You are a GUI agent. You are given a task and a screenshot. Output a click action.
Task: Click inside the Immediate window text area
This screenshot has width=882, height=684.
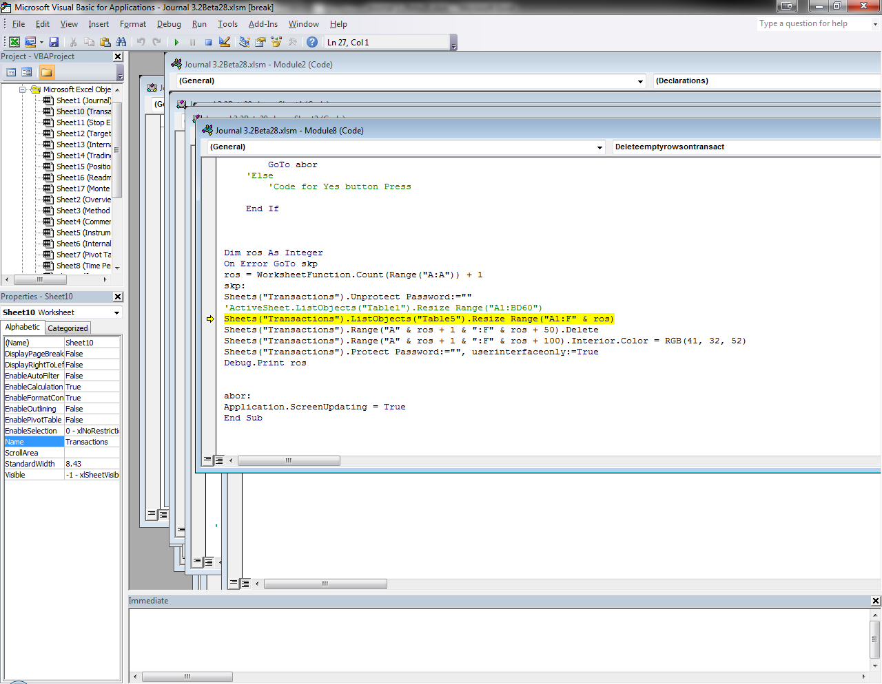499,640
